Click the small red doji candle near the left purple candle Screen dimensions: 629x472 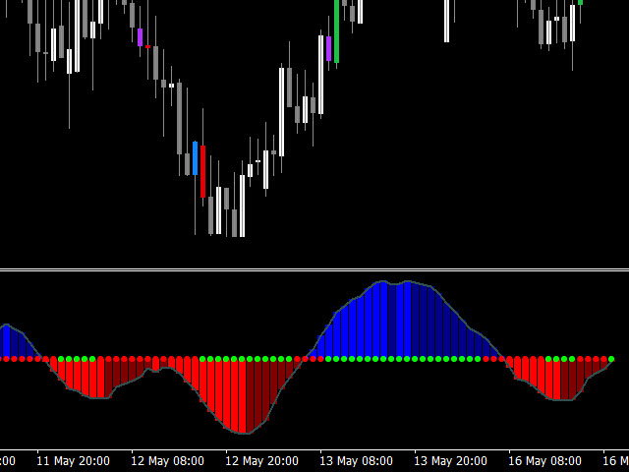[148, 47]
